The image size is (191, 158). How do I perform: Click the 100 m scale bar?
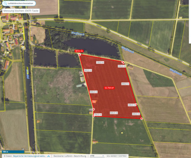[13, 152]
